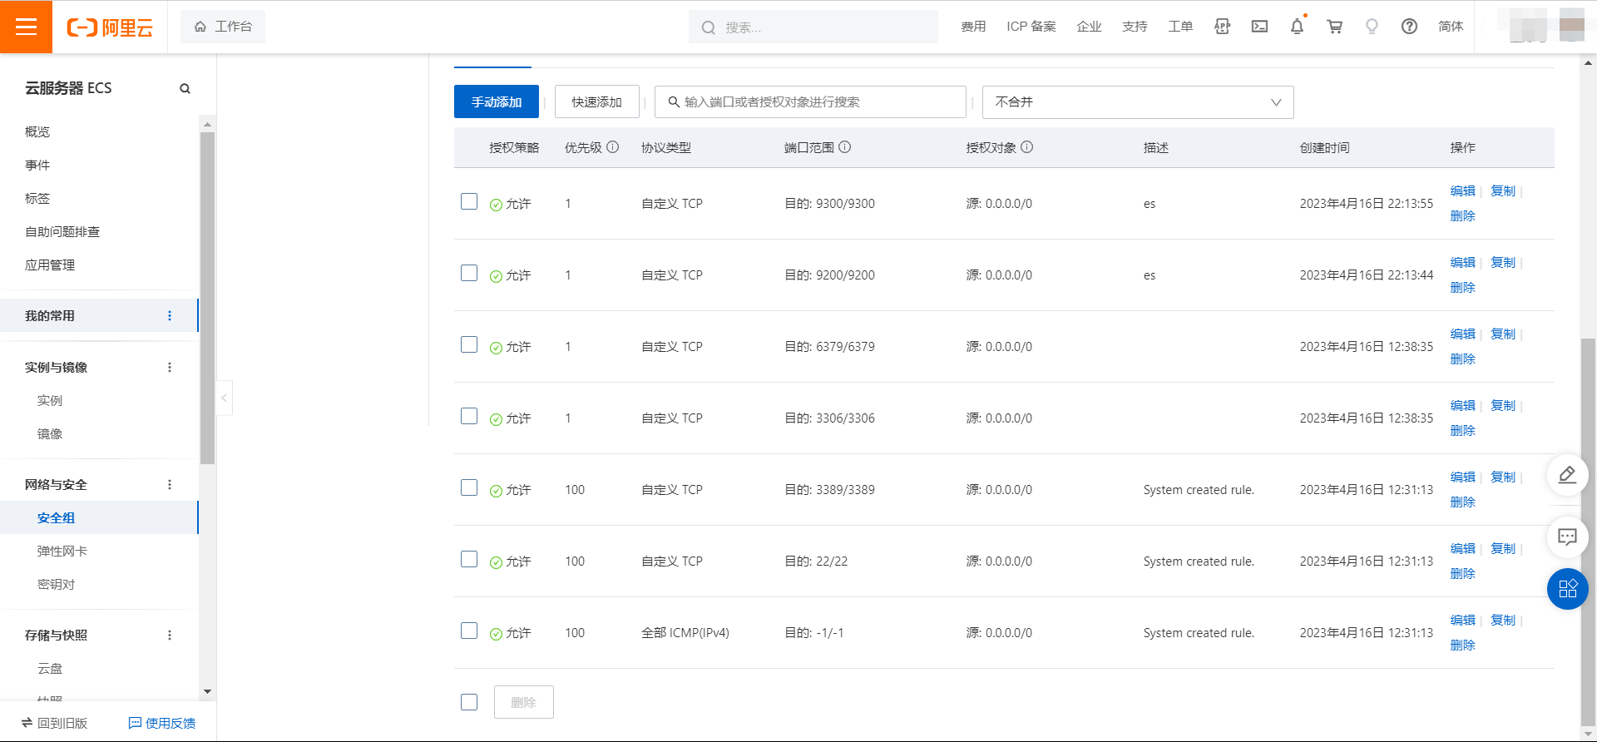1597x742 pixels.
Task: Go to 密钥对 in sidebar
Action: click(56, 585)
